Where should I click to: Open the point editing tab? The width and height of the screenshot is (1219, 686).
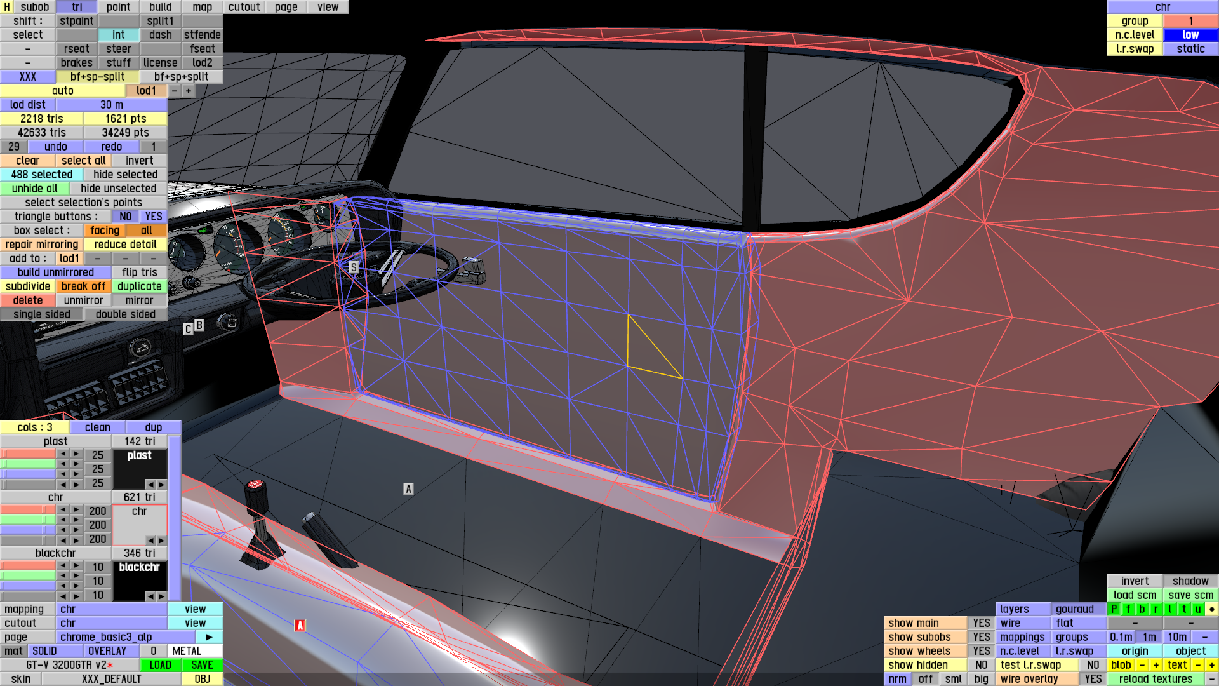click(118, 7)
